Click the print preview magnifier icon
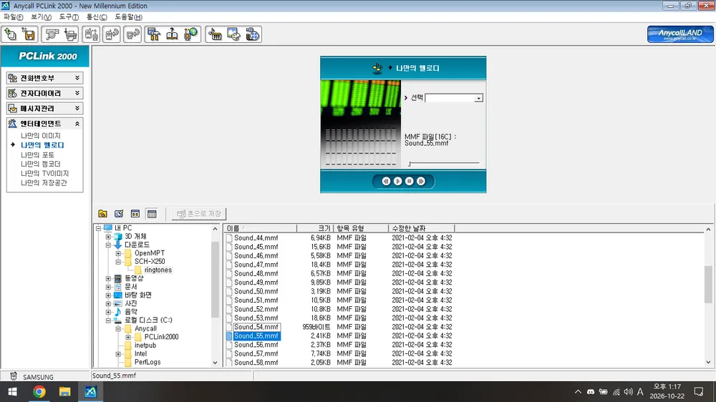This screenshot has width=716, height=402. [x=52, y=34]
